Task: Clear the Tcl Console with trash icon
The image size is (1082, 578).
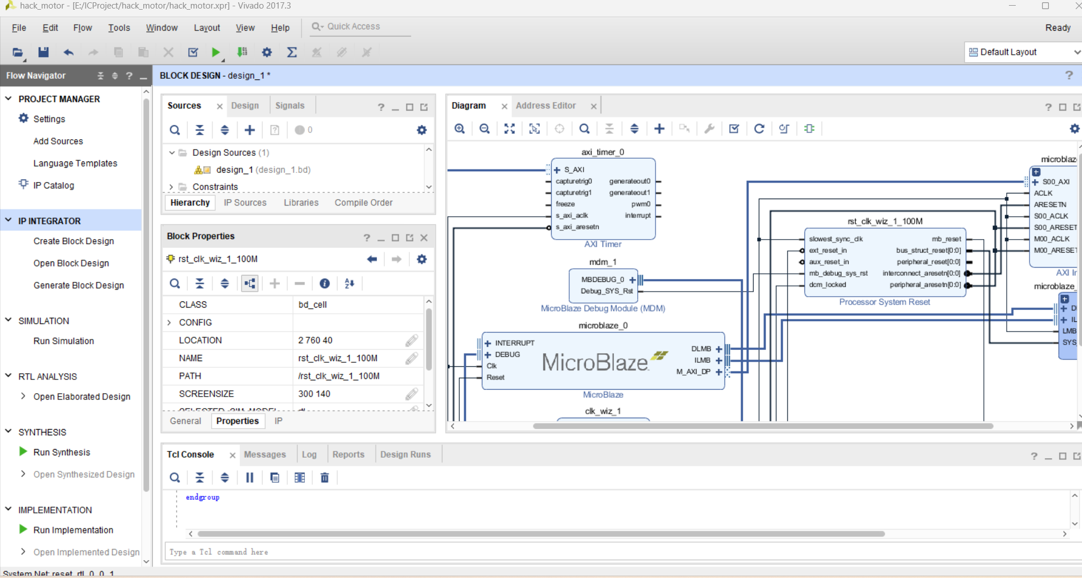Action: pos(324,478)
